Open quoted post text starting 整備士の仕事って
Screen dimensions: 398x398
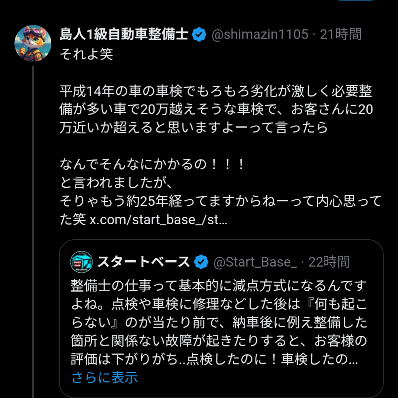click(x=218, y=285)
